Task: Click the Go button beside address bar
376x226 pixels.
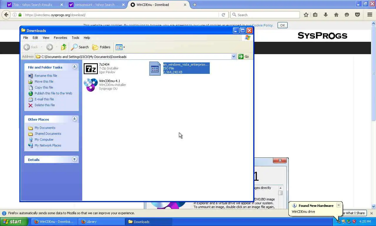Action: (x=244, y=56)
